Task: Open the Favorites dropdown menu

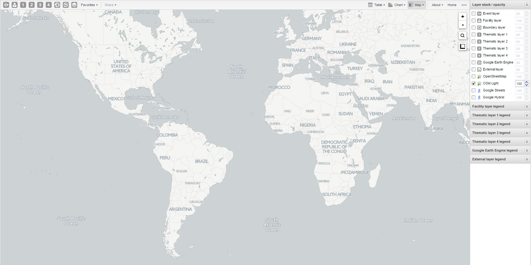Action: [89, 5]
